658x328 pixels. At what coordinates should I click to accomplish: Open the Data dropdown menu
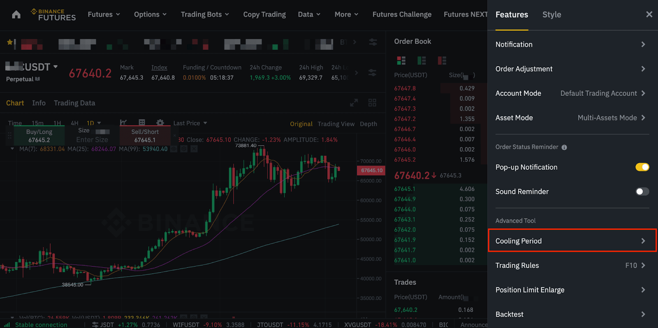pos(309,14)
